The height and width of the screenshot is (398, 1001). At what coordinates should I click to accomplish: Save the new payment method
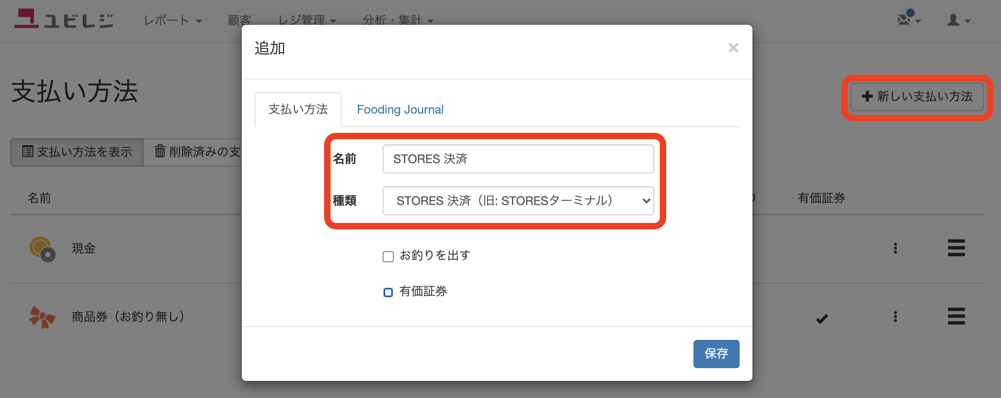716,354
